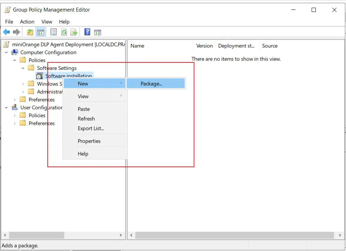
Task: Click the Forward navigation arrow
Action: 16,32
